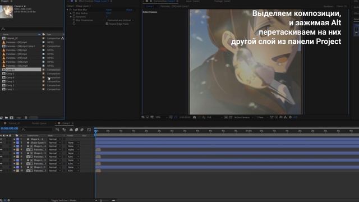Open Layer (none) viewer tab

[192, 1]
